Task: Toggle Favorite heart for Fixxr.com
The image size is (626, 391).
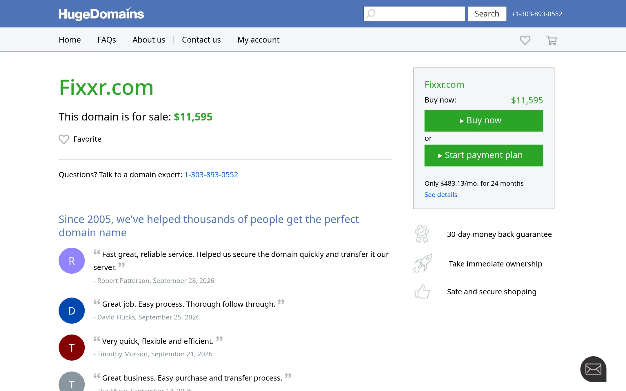Action: click(64, 139)
